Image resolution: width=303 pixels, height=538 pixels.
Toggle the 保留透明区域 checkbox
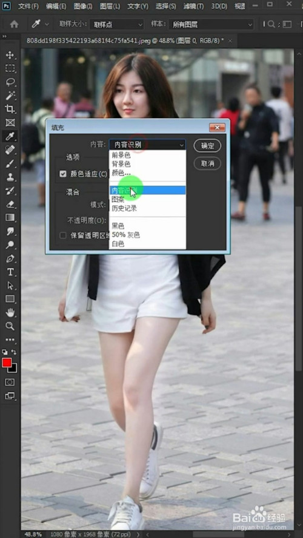(x=63, y=235)
